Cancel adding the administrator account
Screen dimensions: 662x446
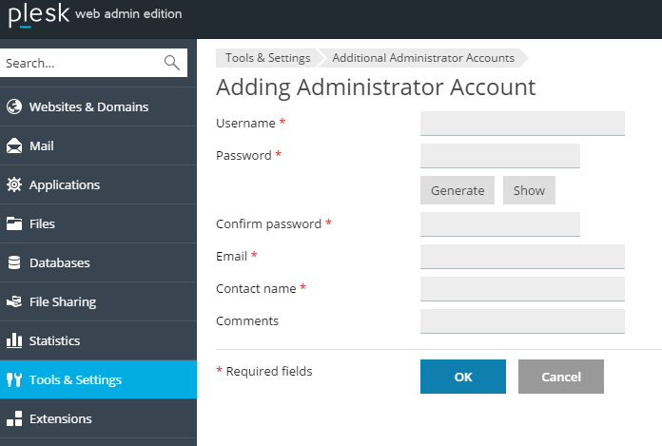[x=561, y=377]
